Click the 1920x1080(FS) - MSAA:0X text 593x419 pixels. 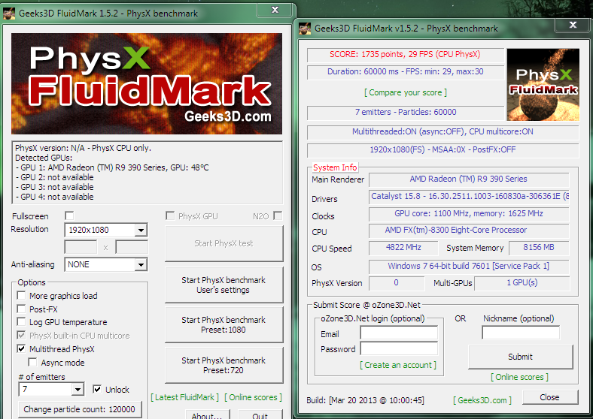[x=442, y=150]
